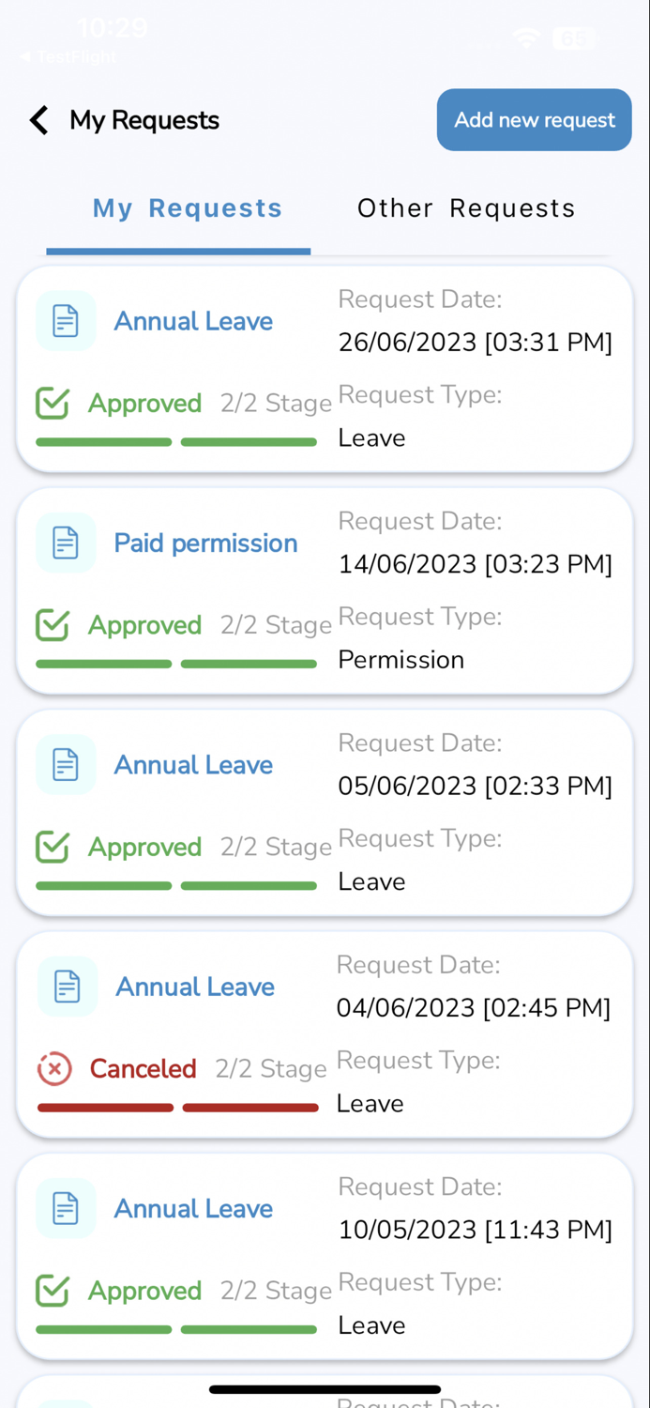Select the My Requests tab
Screen dimensions: 650x1408
click(187, 208)
